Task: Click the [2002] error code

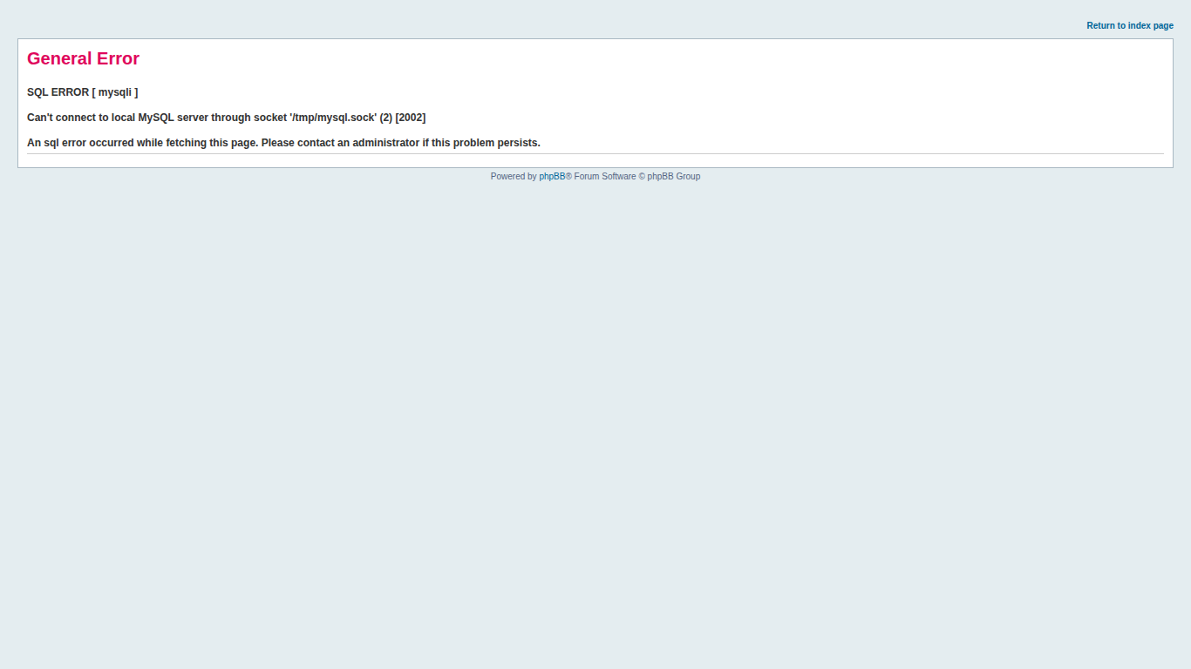Action: pyautogui.click(x=411, y=118)
